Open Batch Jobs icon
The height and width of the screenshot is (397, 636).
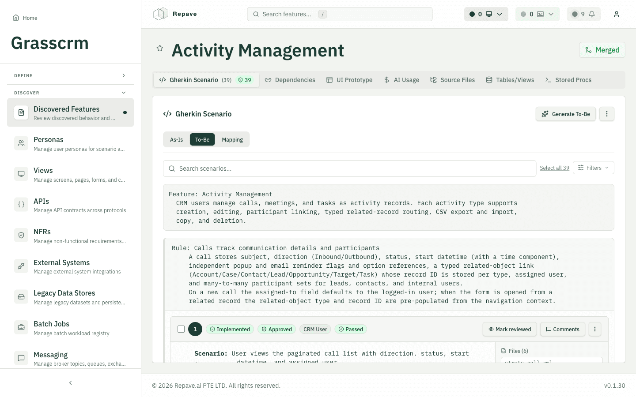[21, 327]
